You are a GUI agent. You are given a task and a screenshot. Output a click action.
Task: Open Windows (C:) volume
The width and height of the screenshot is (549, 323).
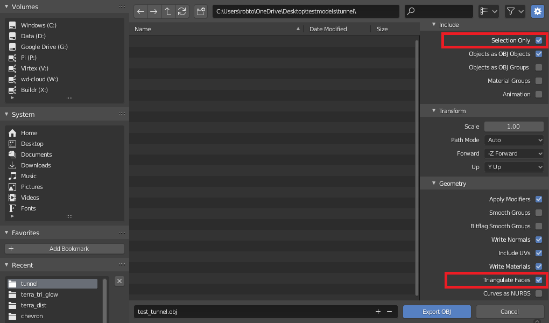[x=38, y=25]
